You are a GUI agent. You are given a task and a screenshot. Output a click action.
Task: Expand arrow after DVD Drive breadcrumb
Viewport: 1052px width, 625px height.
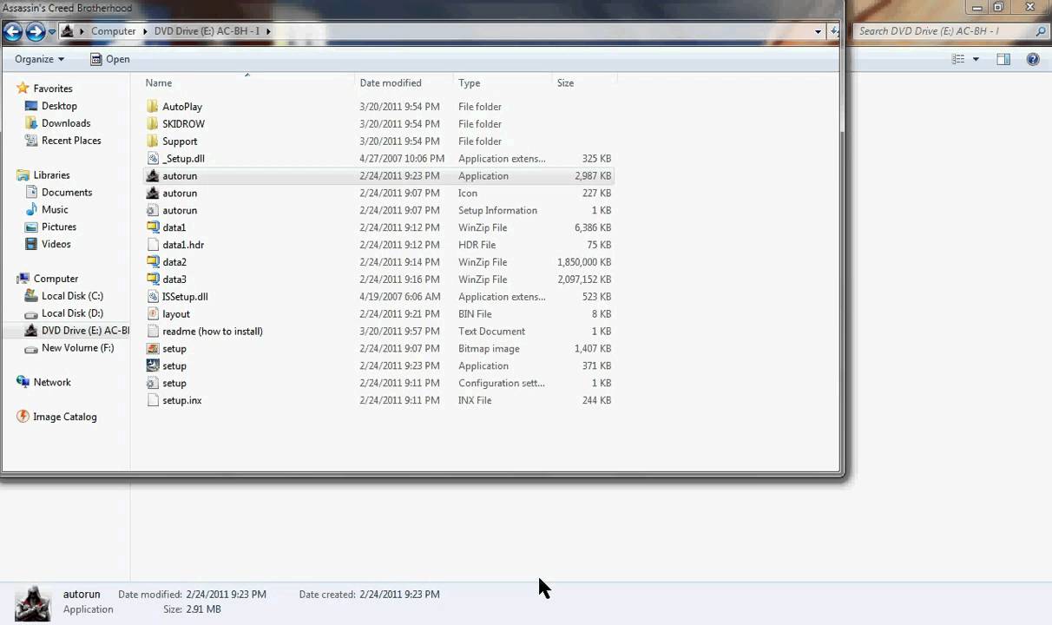coord(268,31)
